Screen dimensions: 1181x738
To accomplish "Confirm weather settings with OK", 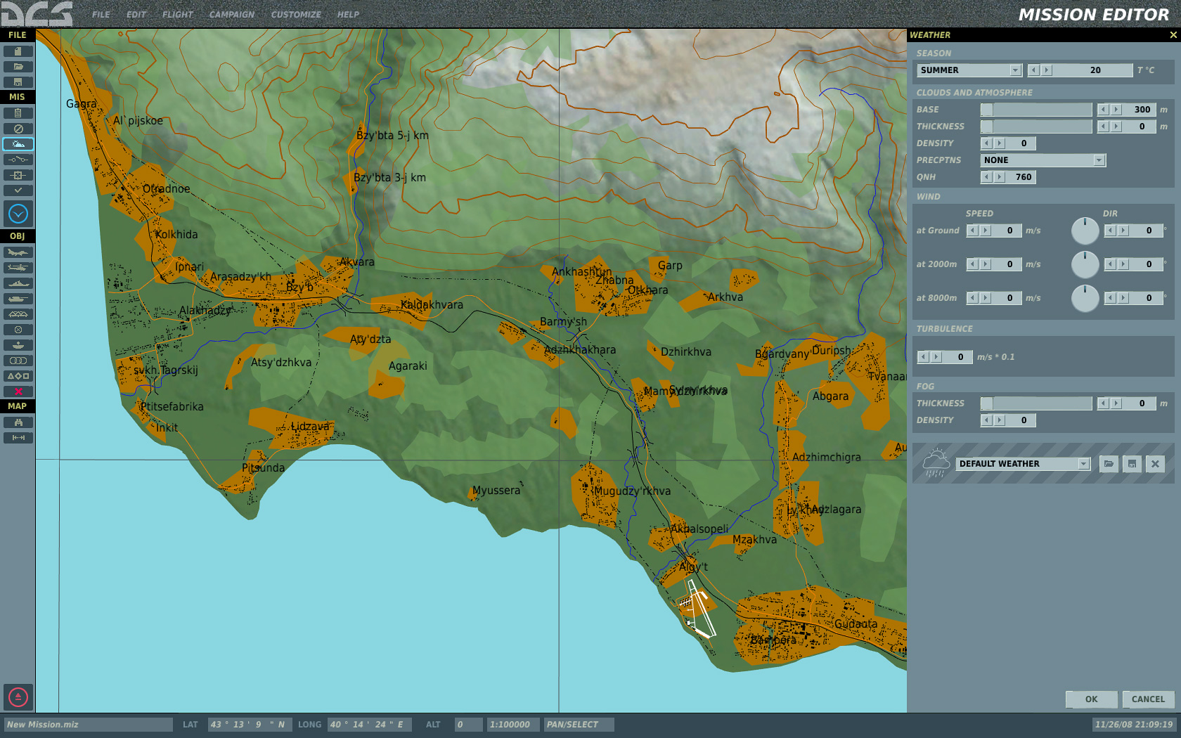I will (x=1091, y=699).
